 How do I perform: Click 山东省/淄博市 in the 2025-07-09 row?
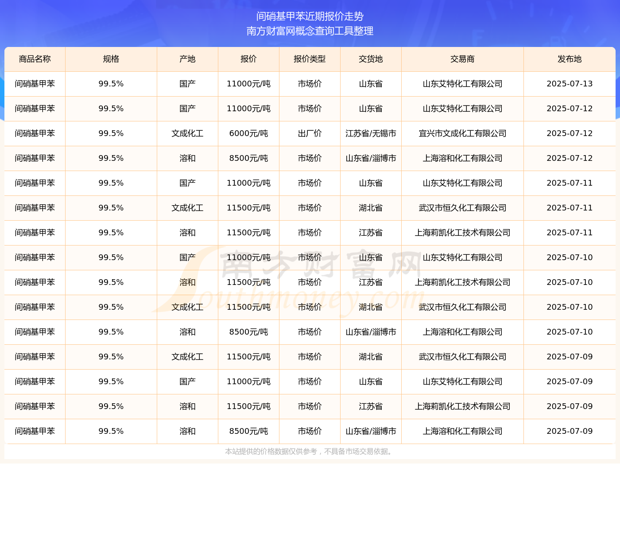click(371, 431)
